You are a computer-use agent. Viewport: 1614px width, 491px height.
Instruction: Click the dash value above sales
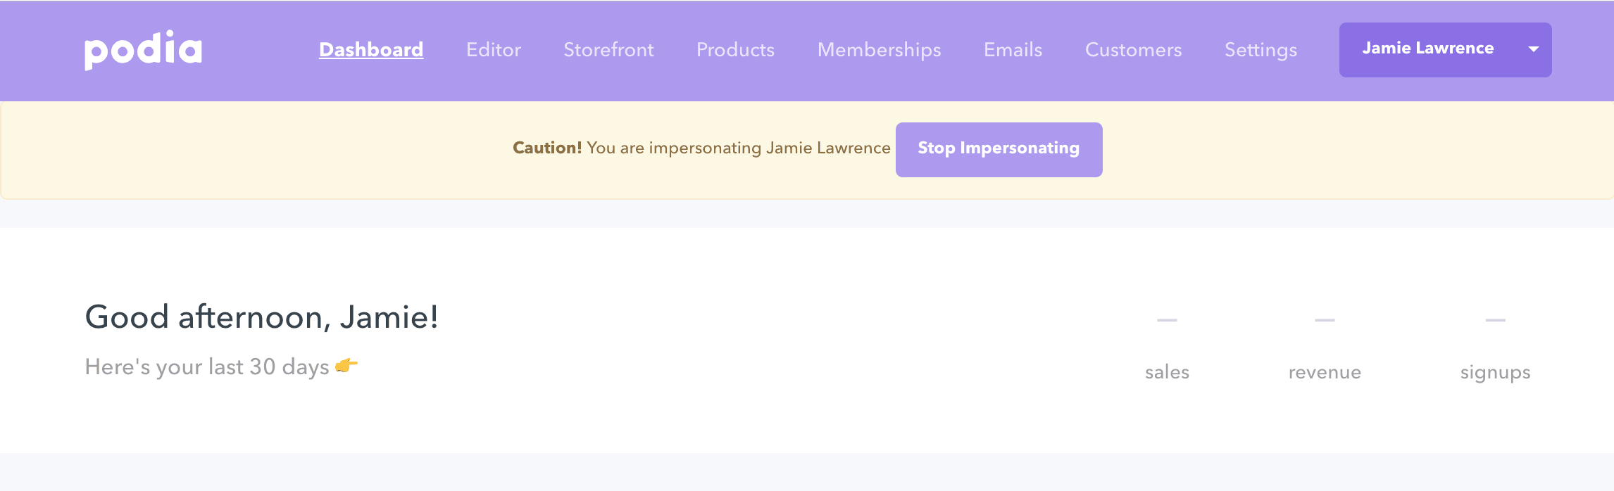pos(1167,320)
